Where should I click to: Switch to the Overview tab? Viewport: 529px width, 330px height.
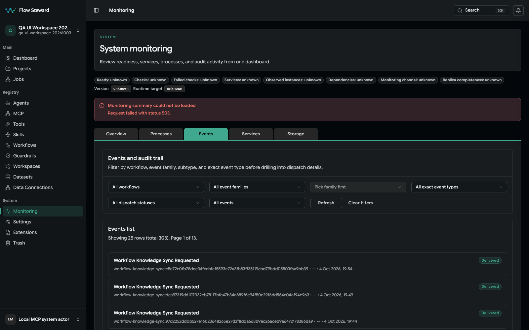coord(116,134)
